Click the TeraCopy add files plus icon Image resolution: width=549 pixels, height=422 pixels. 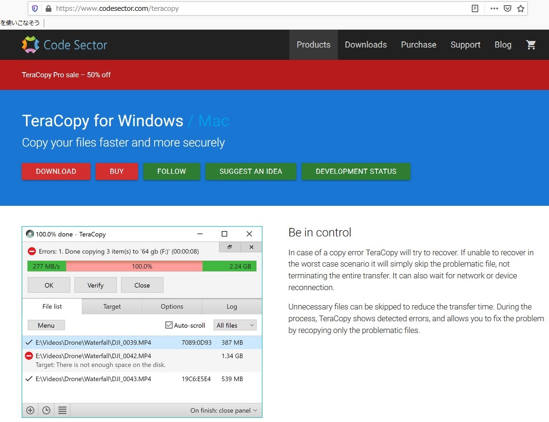tap(31, 410)
